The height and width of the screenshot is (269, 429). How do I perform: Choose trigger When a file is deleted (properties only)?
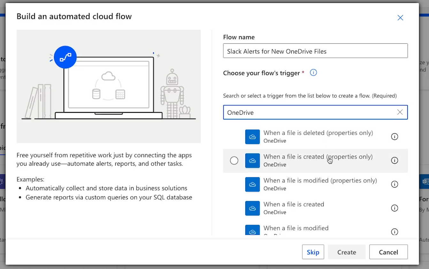(315, 137)
